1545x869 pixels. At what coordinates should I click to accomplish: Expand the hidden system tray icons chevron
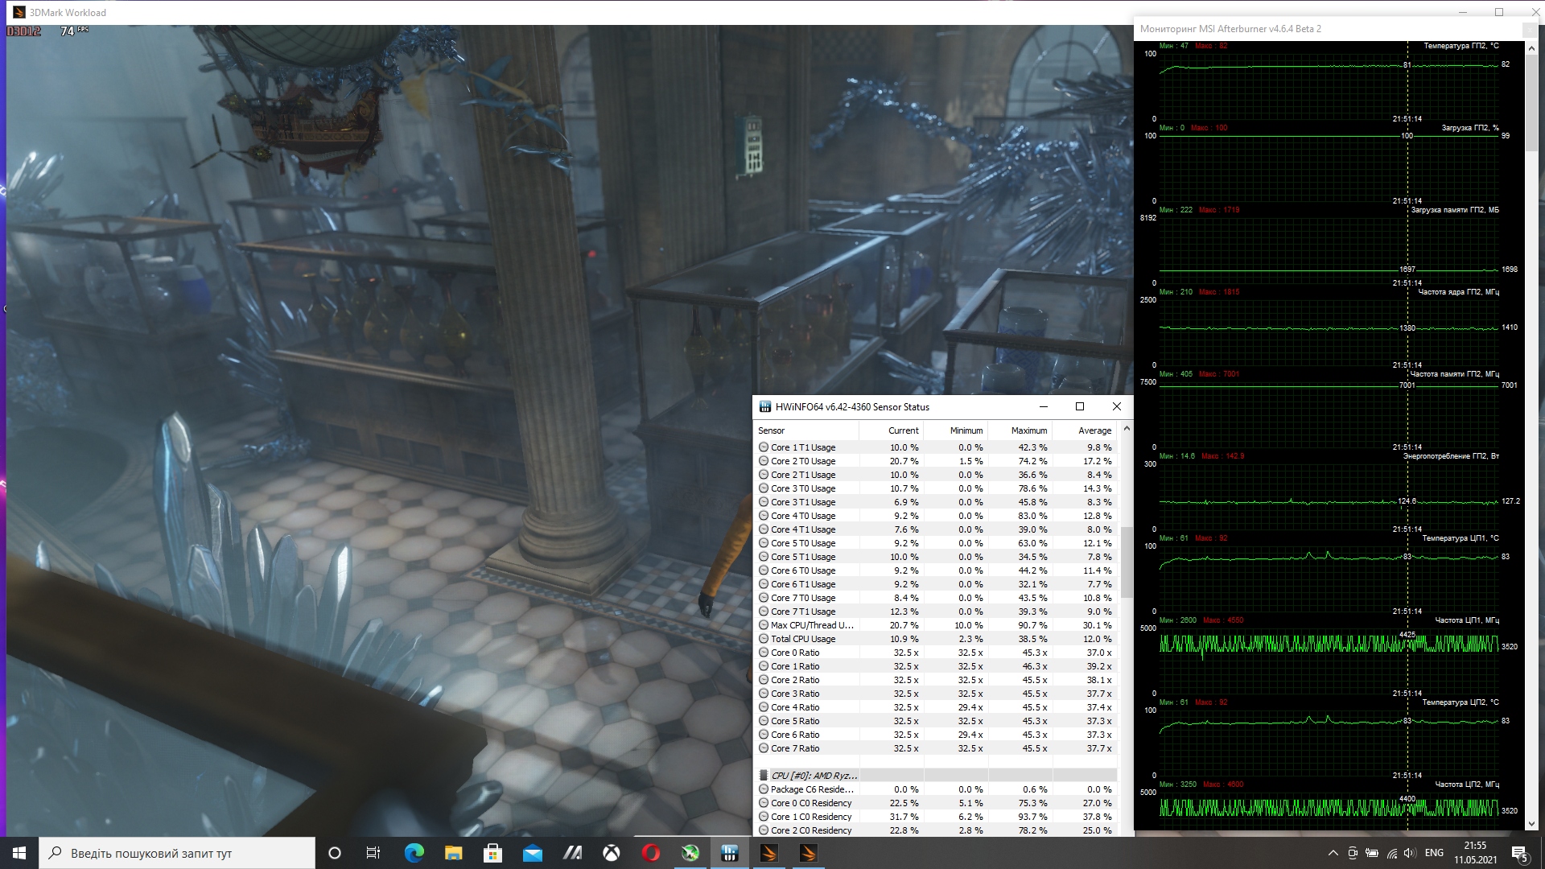pos(1333,853)
